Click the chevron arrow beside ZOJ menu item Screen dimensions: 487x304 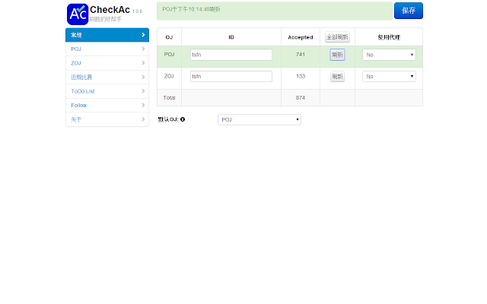click(143, 63)
